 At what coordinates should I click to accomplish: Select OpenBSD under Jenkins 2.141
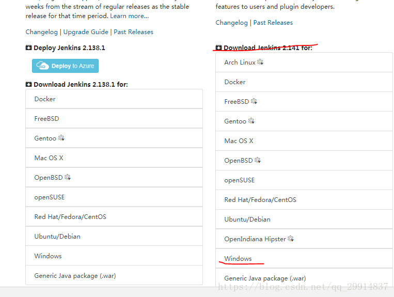point(304,160)
